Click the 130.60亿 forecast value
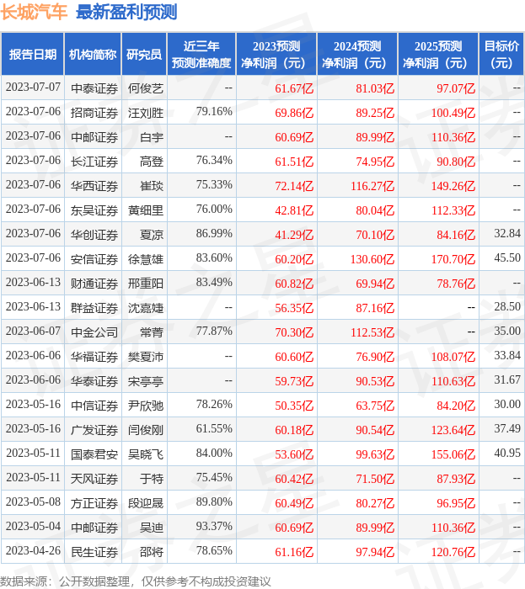The height and width of the screenshot is (589, 525). 372,259
